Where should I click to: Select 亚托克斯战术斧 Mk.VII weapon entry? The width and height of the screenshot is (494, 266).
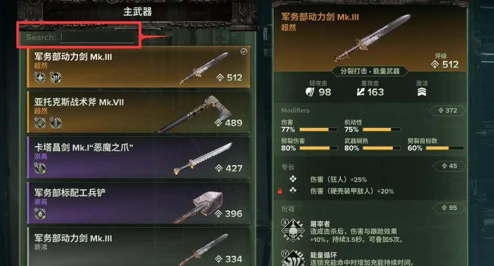pos(138,112)
